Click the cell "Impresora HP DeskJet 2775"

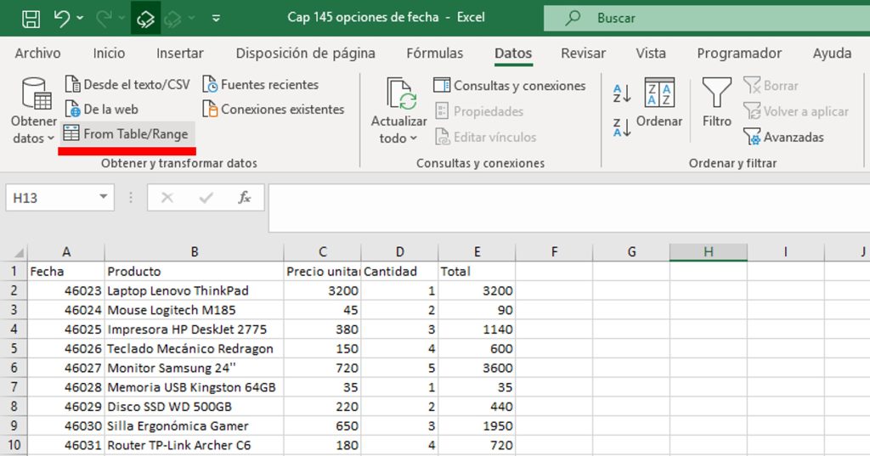pos(195,329)
